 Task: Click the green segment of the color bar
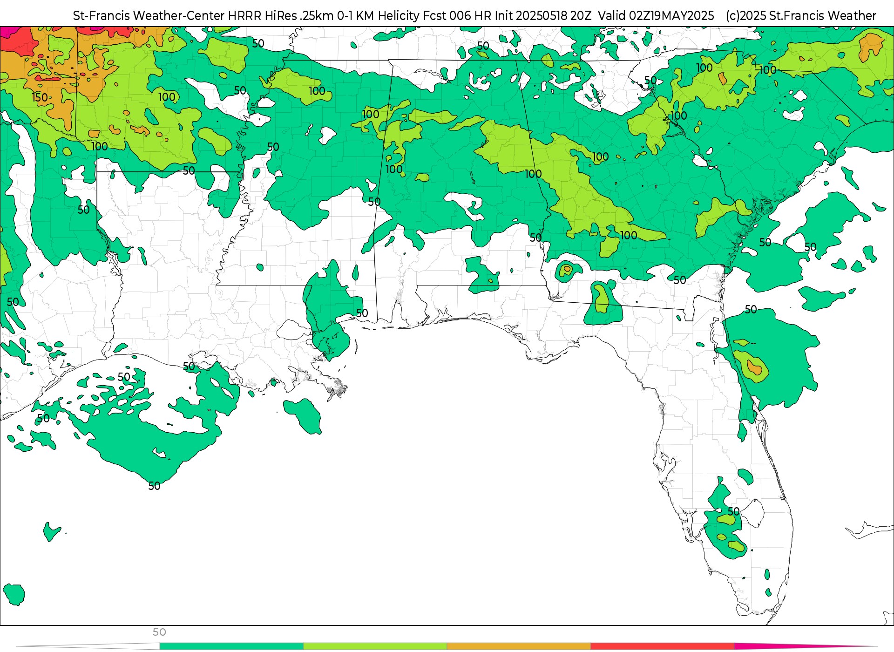pyautogui.click(x=231, y=646)
